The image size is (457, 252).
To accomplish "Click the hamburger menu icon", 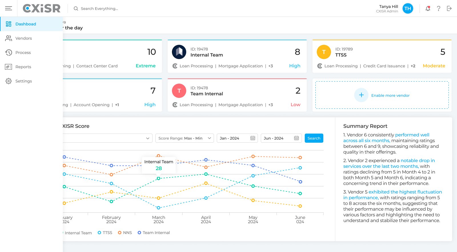I will click(9, 8).
